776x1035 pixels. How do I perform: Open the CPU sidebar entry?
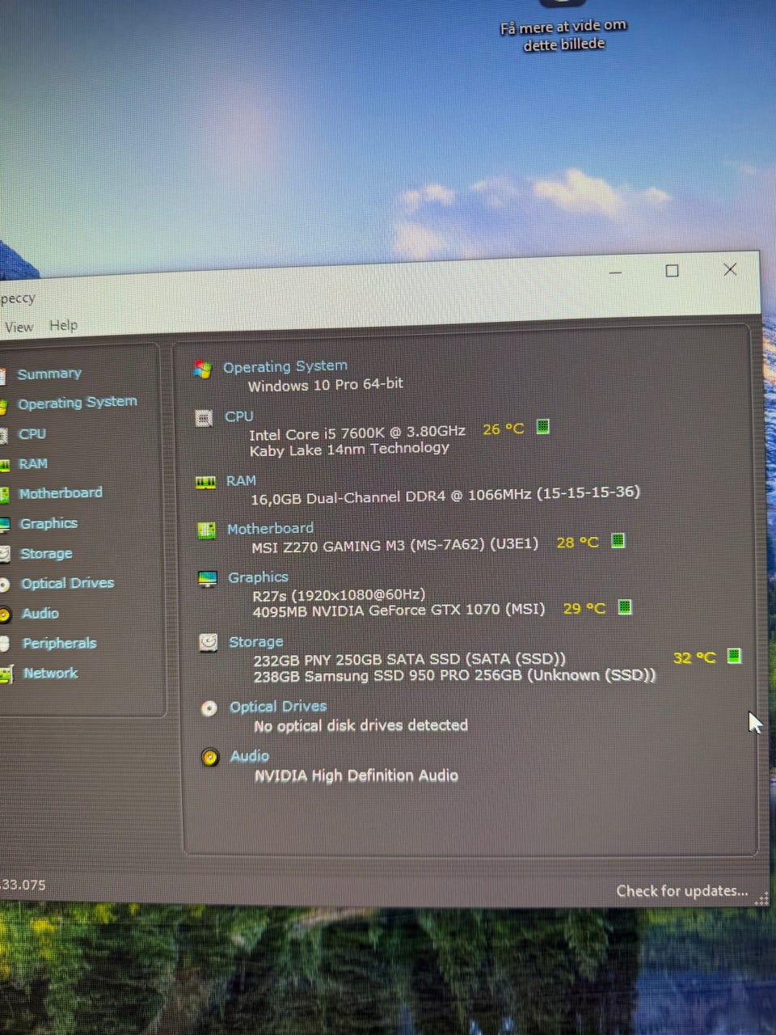[x=32, y=434]
